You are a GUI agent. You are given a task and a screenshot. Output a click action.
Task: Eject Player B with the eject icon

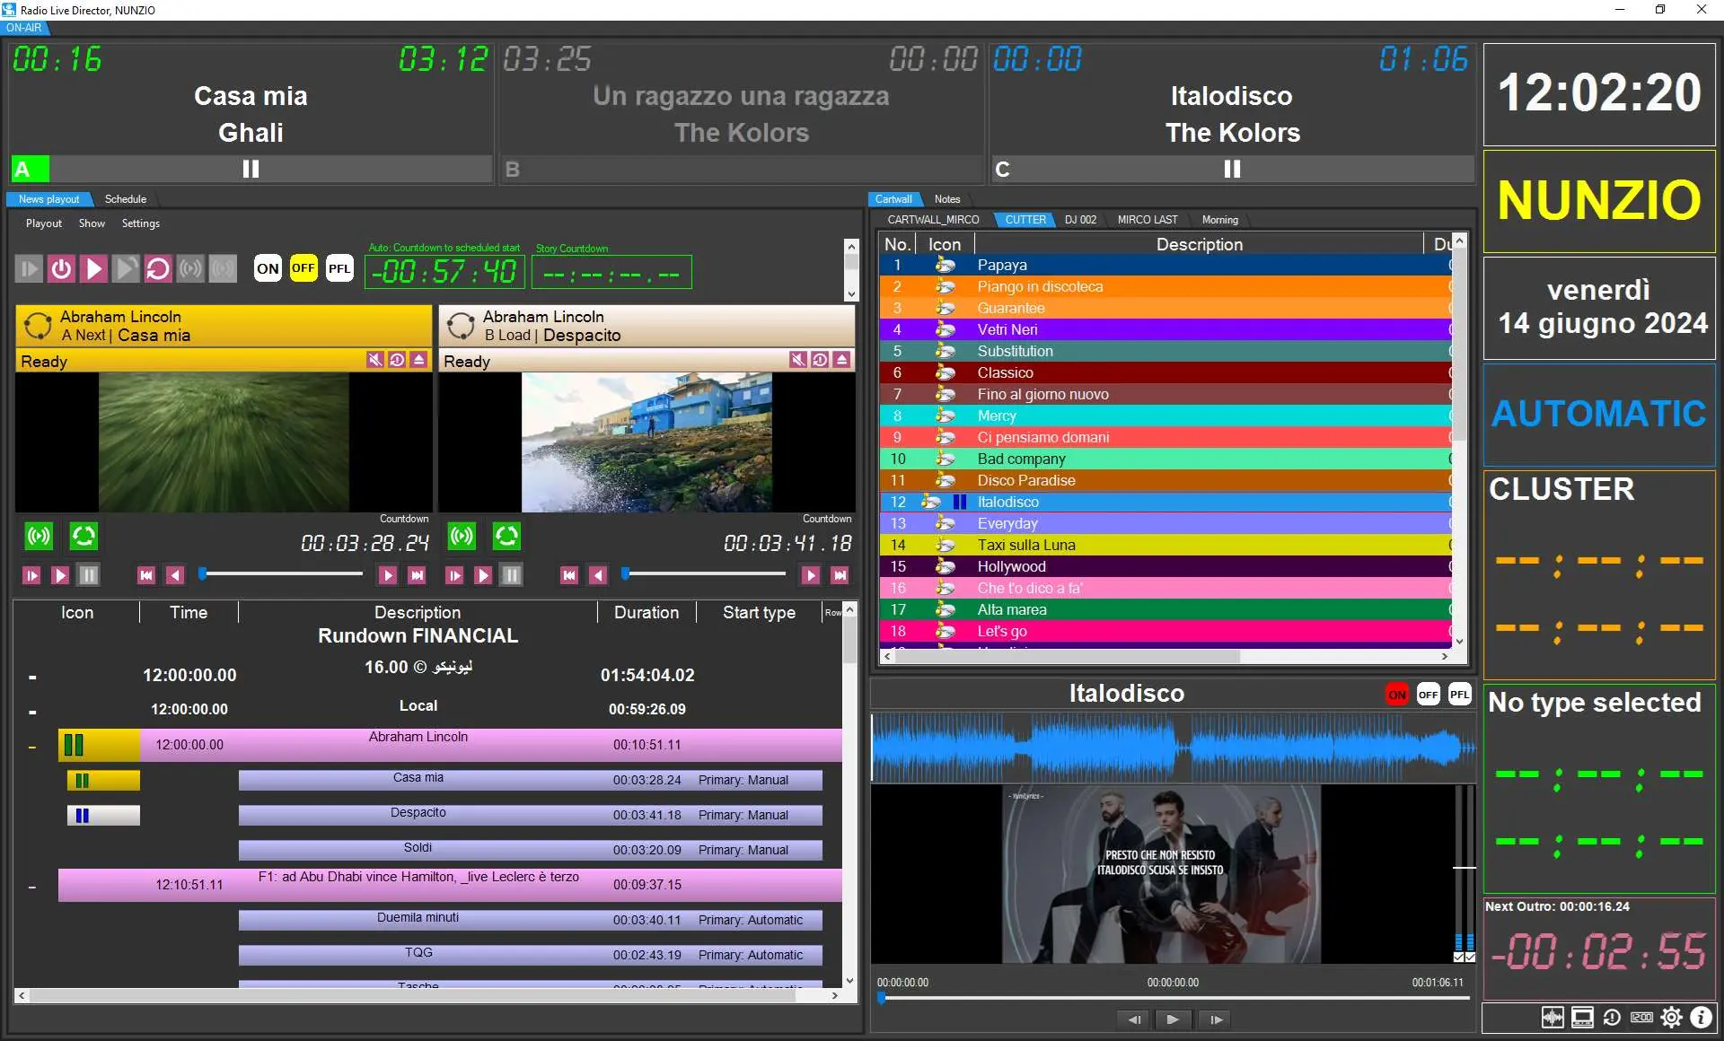pos(841,360)
